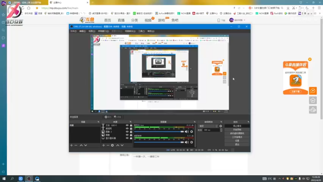
Task: Pop out the Scenes dock panel
Action: (x=98, y=122)
